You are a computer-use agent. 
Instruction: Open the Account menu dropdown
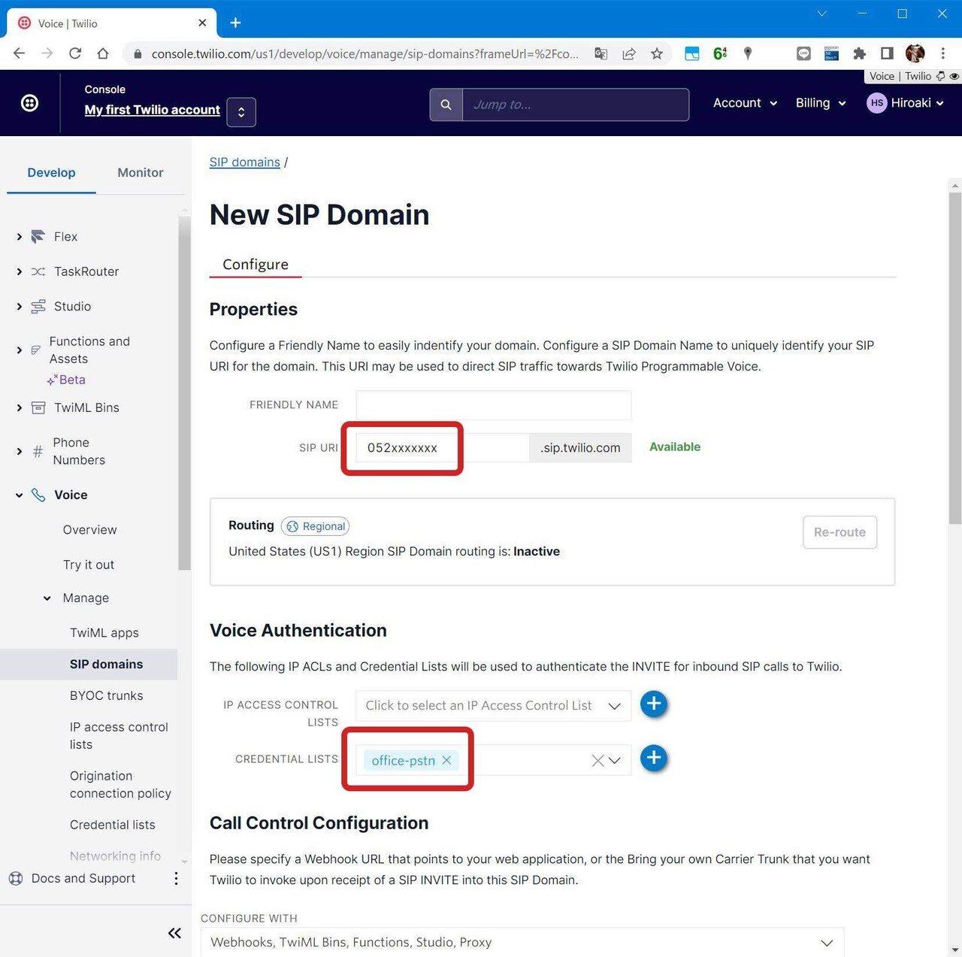(745, 103)
